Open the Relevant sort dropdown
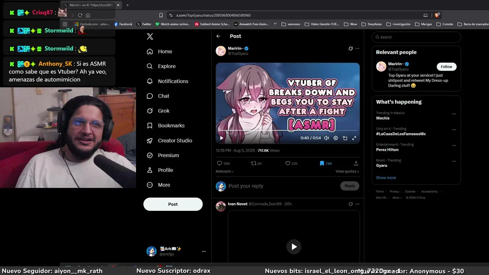Screen dimensions: 489x275 [x=225, y=171]
